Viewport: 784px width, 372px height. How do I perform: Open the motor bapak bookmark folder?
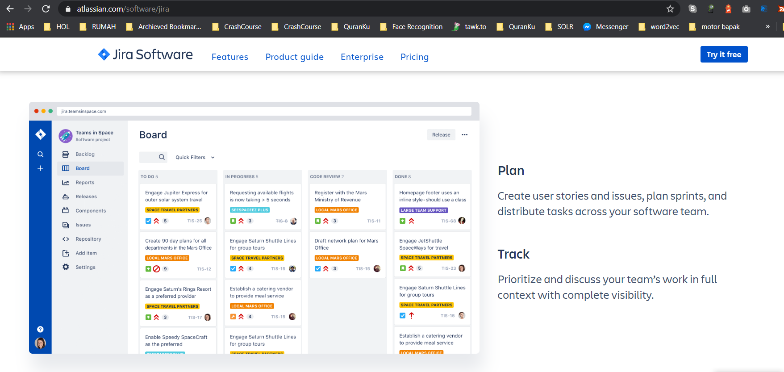pyautogui.click(x=714, y=27)
